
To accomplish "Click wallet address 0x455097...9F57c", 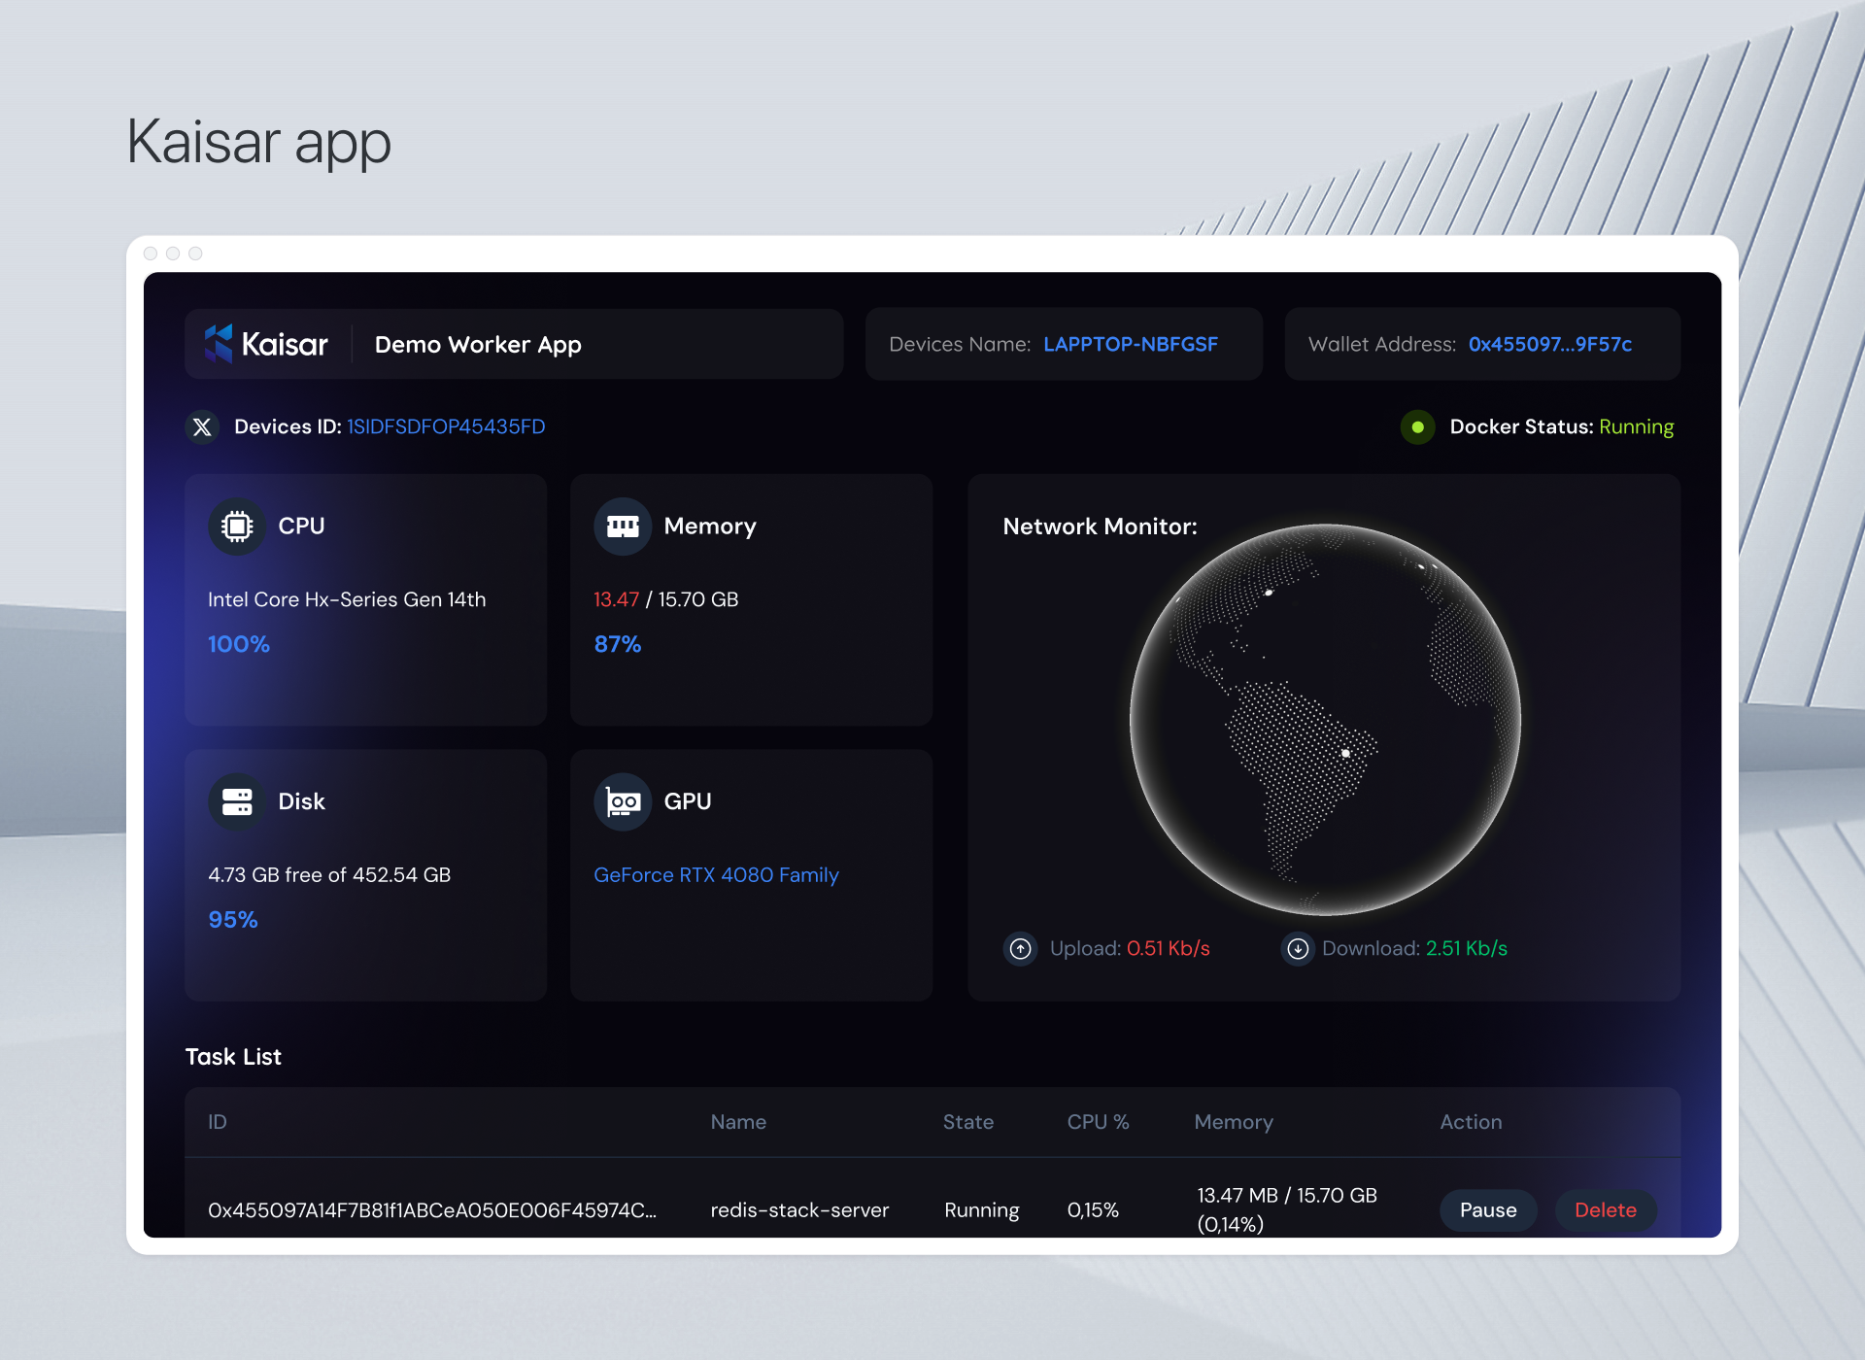I will point(1550,344).
